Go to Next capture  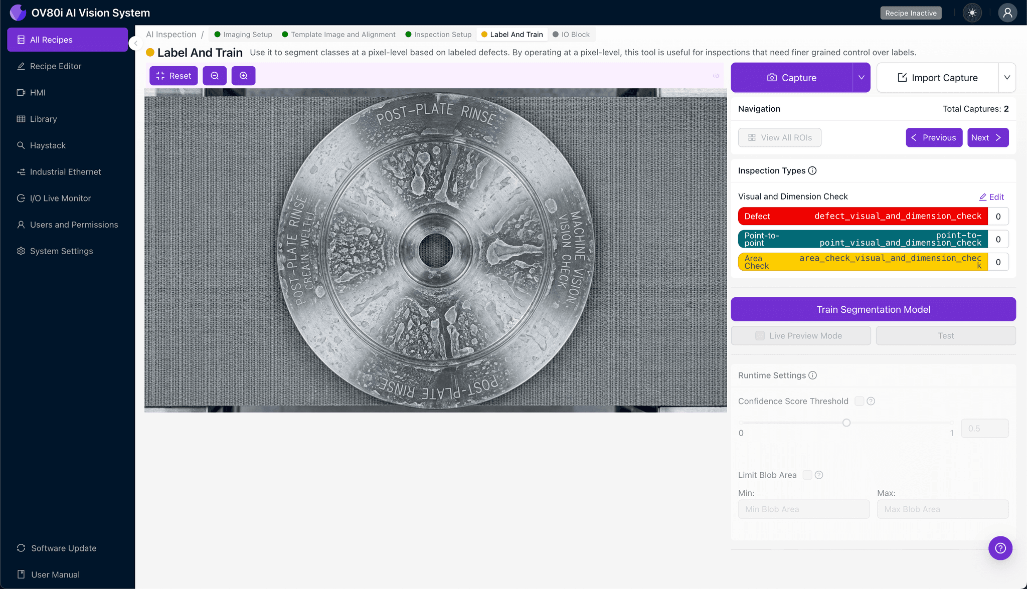click(x=987, y=138)
